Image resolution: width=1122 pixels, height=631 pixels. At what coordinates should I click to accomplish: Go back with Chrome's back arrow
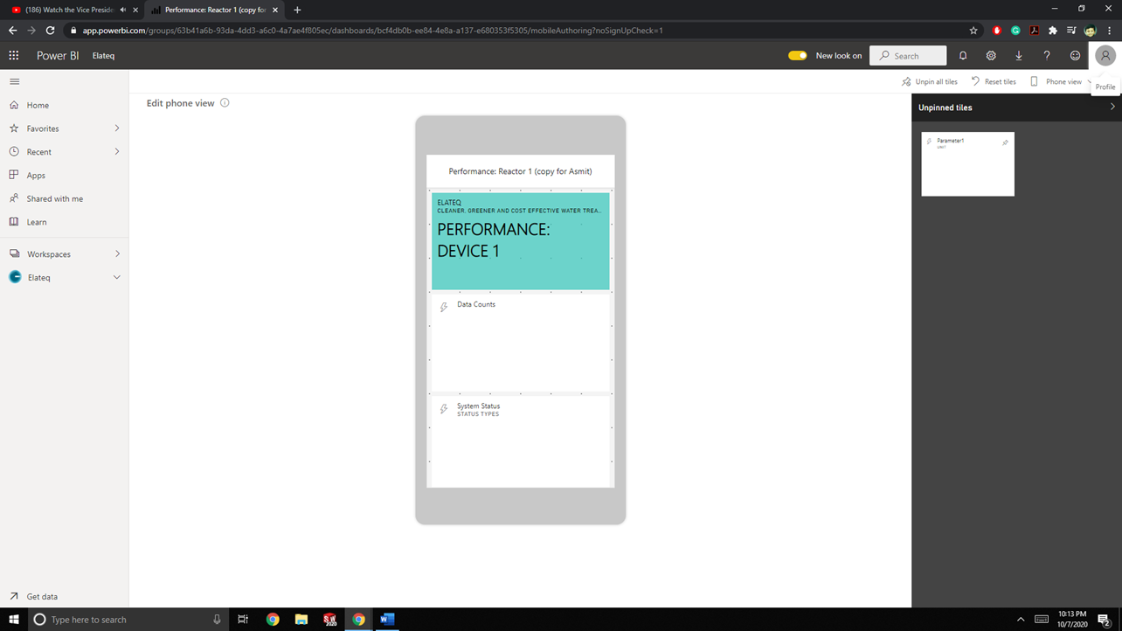point(12,31)
